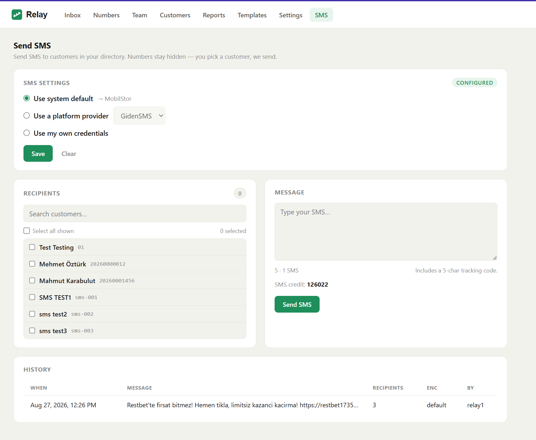Go to the Numbers tab
Viewport: 536px width, 440px height.
pyautogui.click(x=106, y=15)
